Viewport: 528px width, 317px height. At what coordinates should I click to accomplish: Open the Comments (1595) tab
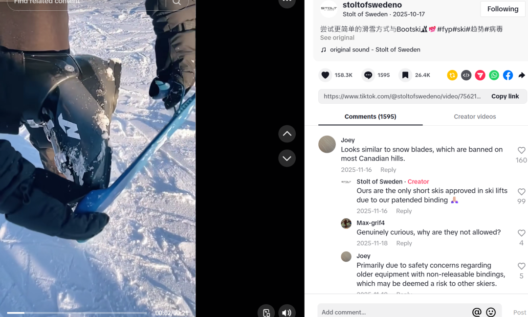(370, 116)
